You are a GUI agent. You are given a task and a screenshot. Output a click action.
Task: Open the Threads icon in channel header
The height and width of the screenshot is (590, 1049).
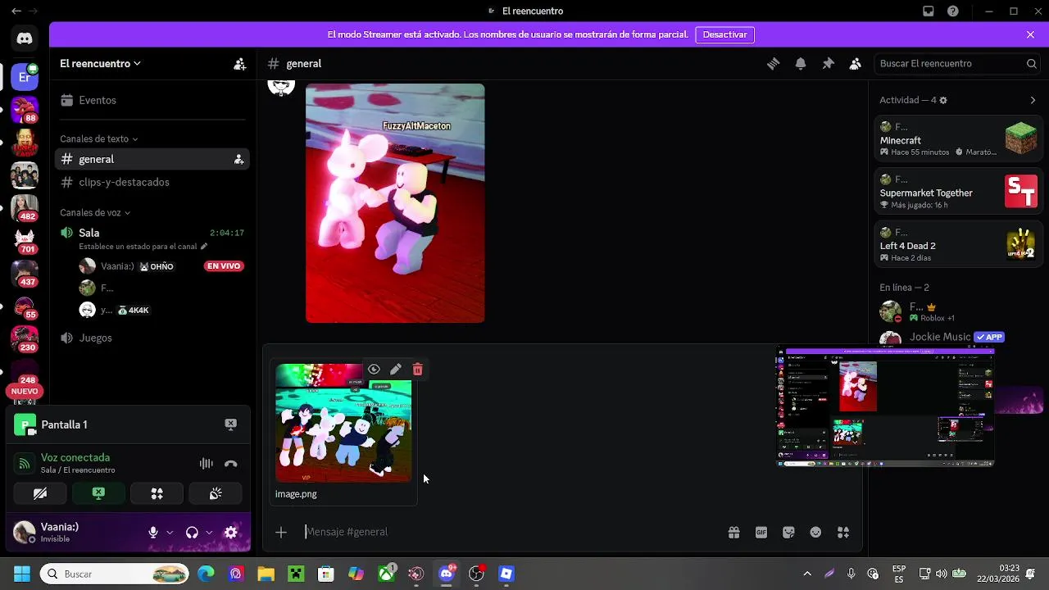click(773, 64)
